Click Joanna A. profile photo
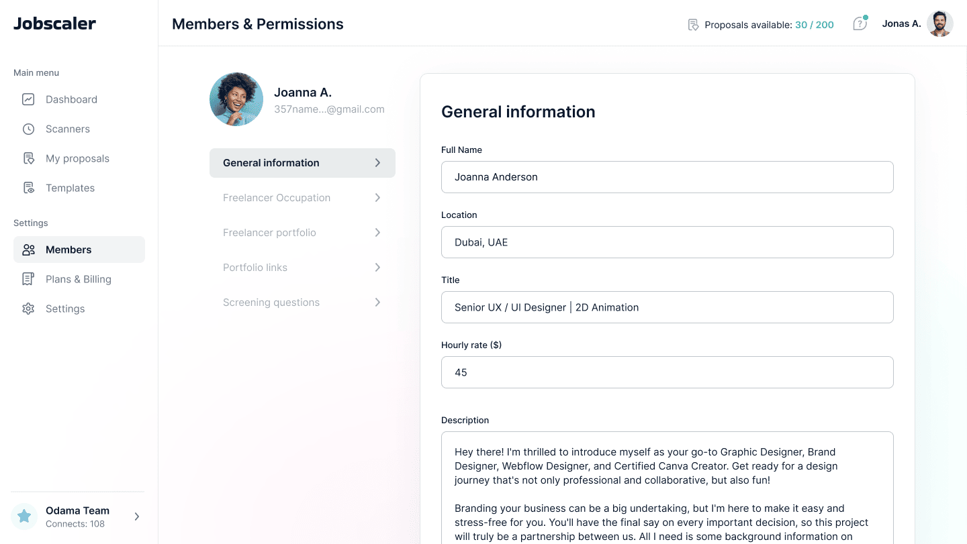The image size is (967, 544). pyautogui.click(x=236, y=99)
